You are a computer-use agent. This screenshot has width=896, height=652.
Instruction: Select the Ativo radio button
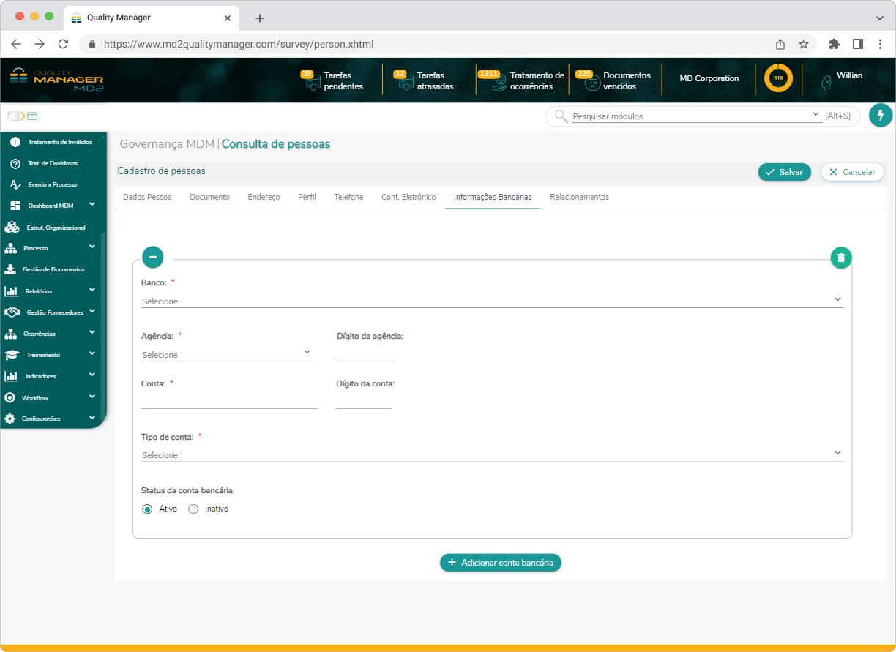coord(147,509)
